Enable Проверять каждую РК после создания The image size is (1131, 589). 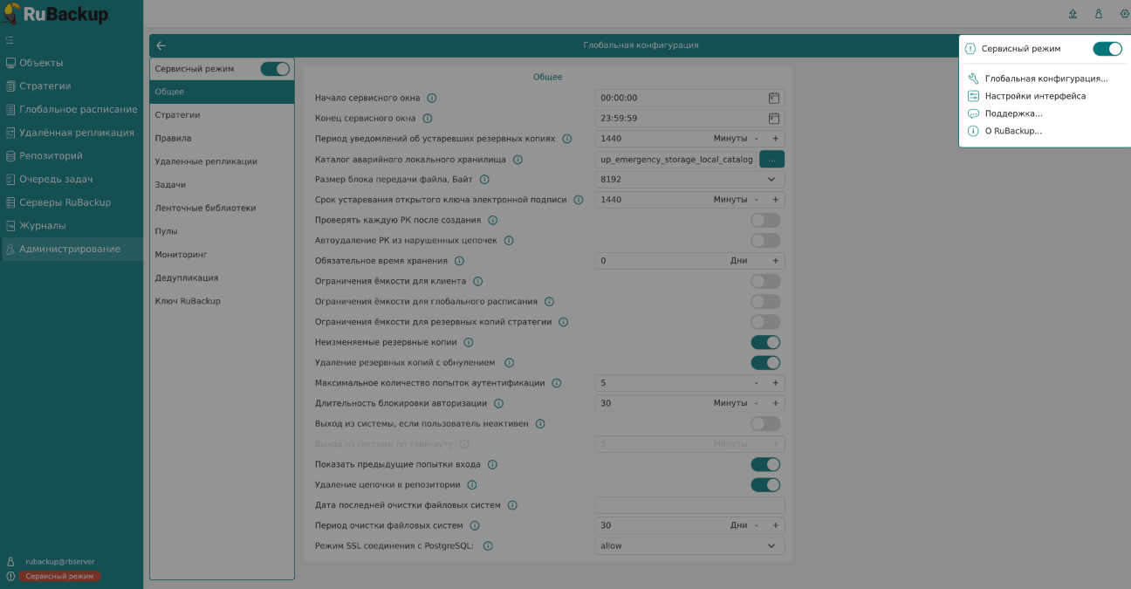pos(765,220)
